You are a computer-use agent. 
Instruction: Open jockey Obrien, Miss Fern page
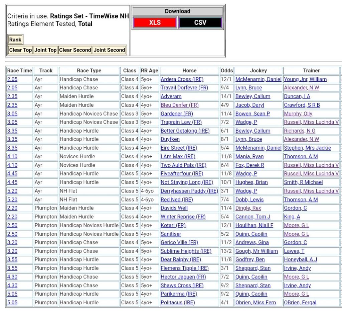pos(255,303)
